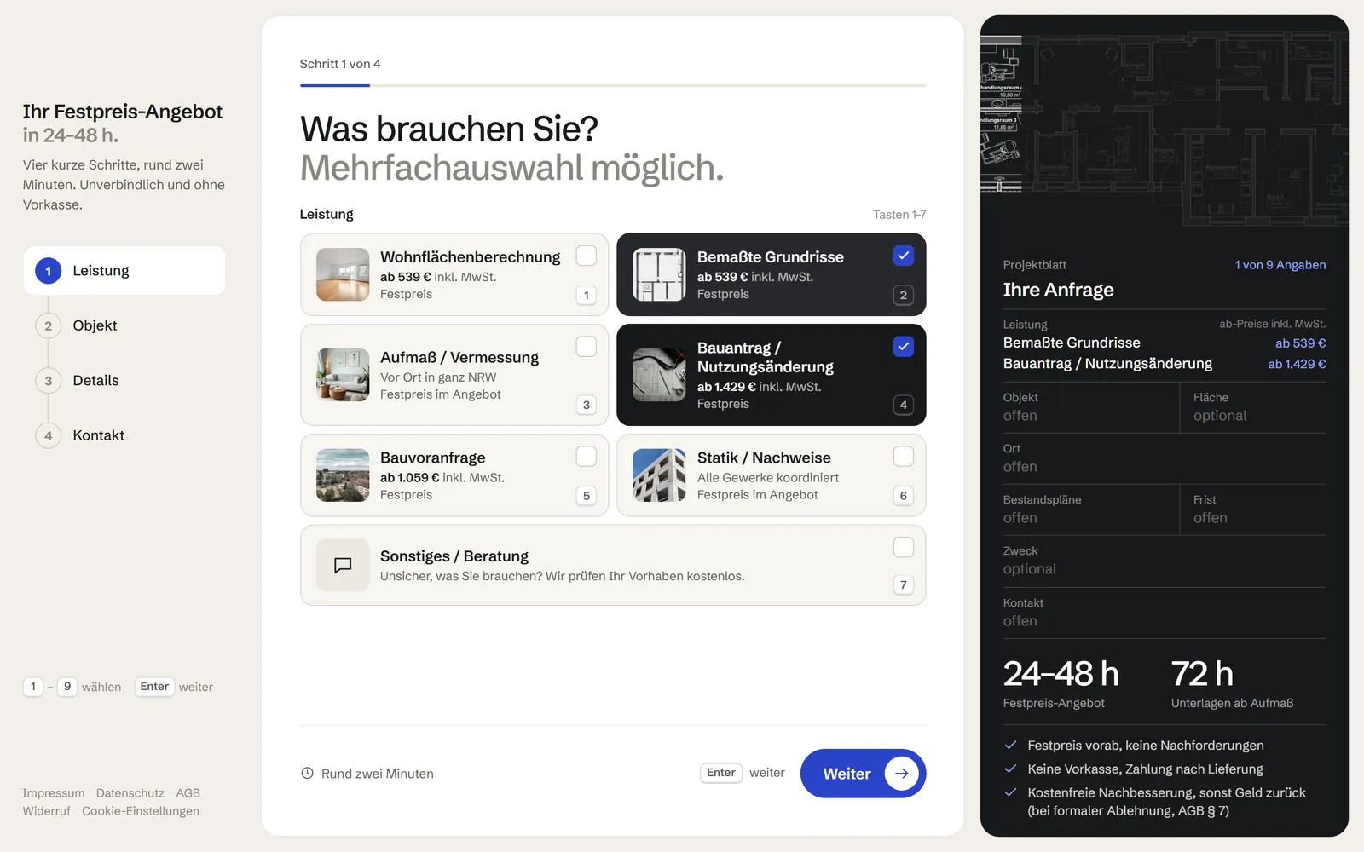Click key hint badge 1 on Wohnflächenberechnung card
The height and width of the screenshot is (852, 1364).
click(587, 296)
